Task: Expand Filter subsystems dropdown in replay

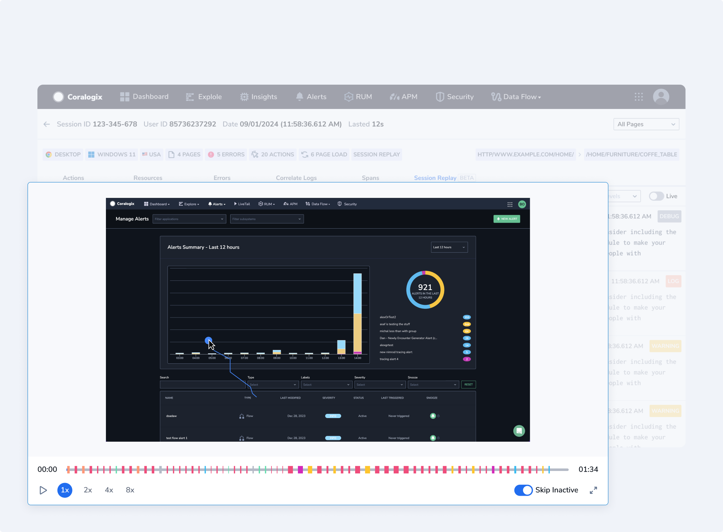Action: tap(267, 219)
